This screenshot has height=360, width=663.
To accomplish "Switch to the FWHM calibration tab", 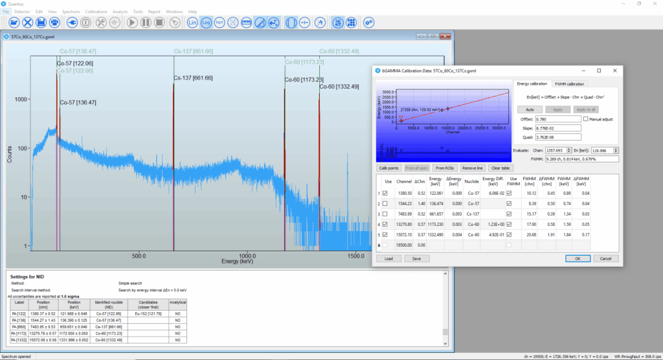I will tap(569, 84).
